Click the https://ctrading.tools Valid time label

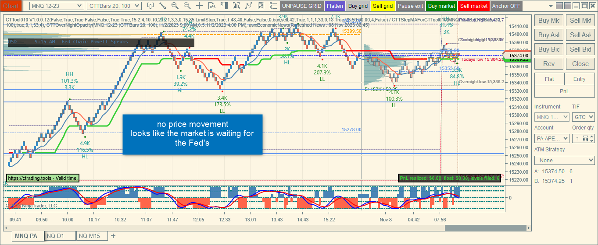pyautogui.click(x=43, y=178)
